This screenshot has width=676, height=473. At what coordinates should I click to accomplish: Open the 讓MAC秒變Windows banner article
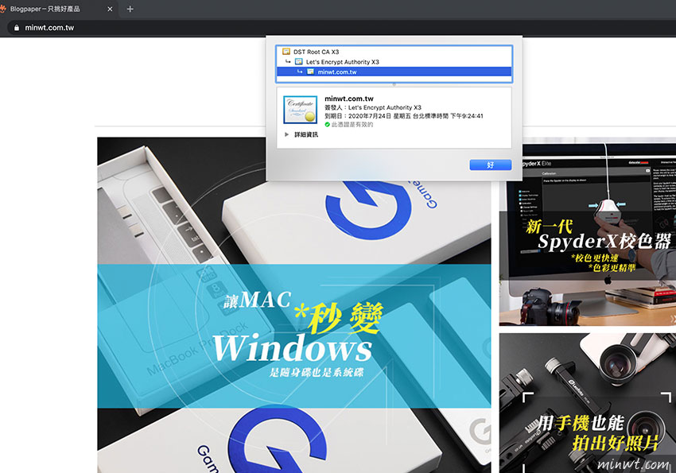[x=294, y=305]
